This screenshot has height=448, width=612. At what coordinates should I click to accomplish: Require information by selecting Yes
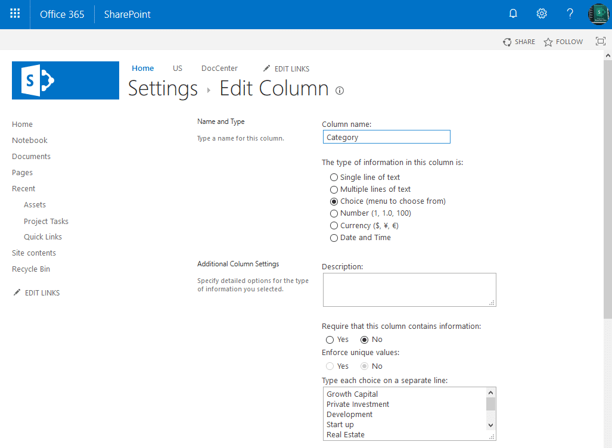pos(330,340)
